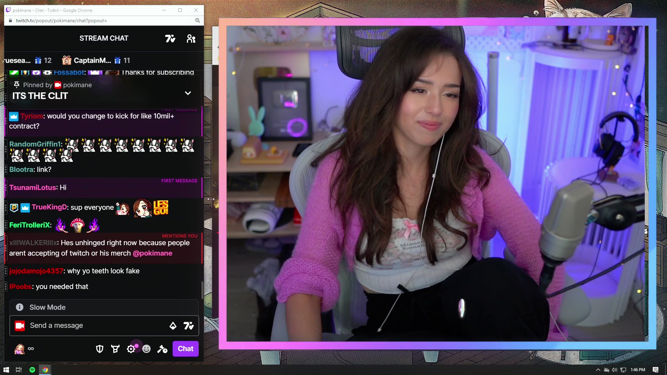Click ruesea gift leaderboard entry
Image resolution: width=667 pixels, height=375 pixels.
28,60
